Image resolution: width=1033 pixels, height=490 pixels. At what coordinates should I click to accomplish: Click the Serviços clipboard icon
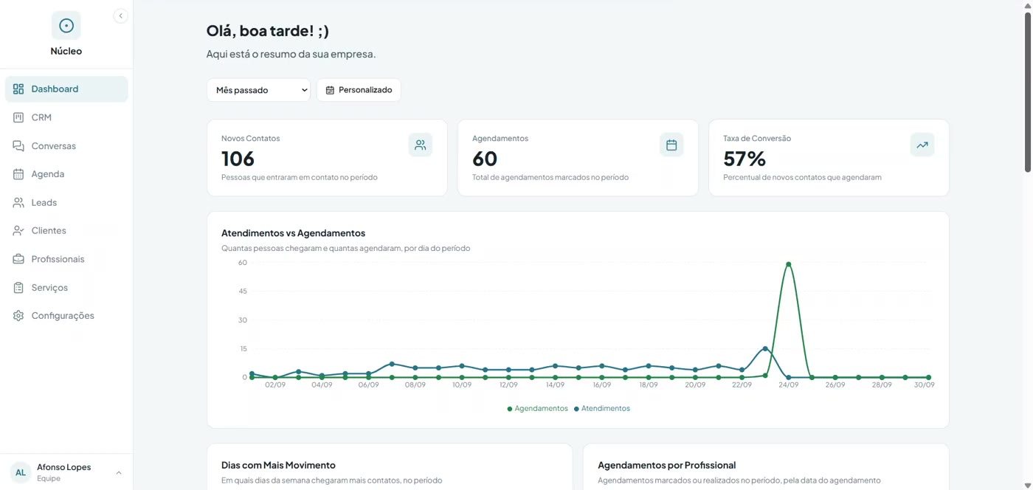tap(18, 288)
